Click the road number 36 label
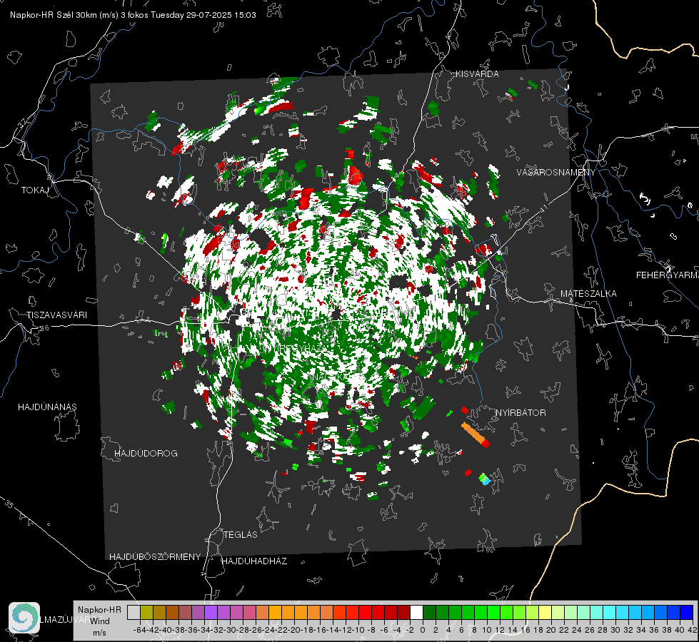This screenshot has height=642, width=699. coord(44,328)
